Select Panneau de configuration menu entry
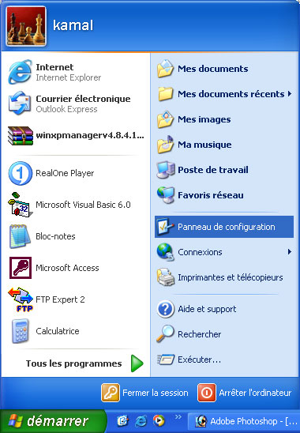 (x=224, y=227)
